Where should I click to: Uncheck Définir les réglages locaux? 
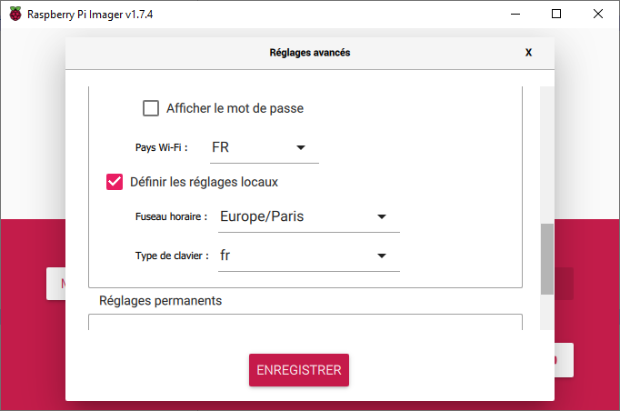tap(115, 182)
